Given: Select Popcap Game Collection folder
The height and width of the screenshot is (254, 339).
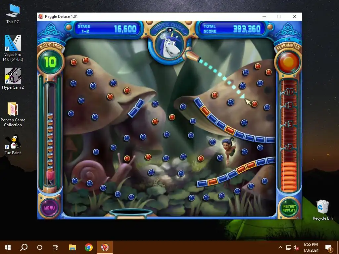Looking at the screenshot, I should 13,114.
